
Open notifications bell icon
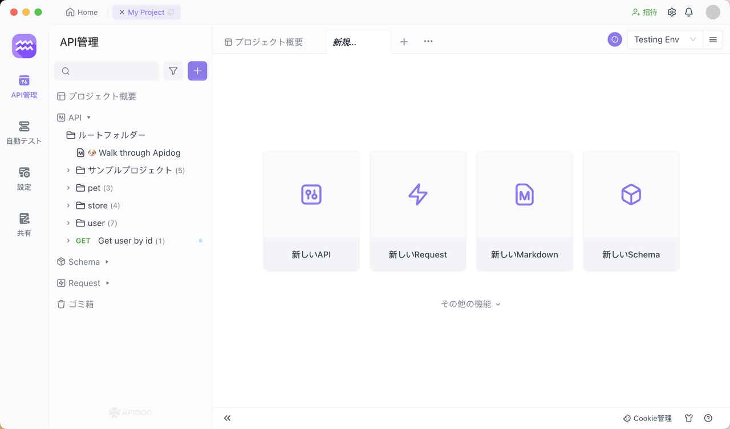pyautogui.click(x=689, y=12)
